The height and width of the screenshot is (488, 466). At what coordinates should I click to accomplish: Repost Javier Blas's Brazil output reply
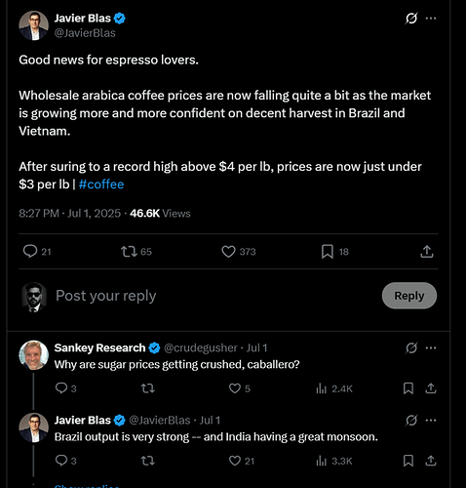coord(148,461)
